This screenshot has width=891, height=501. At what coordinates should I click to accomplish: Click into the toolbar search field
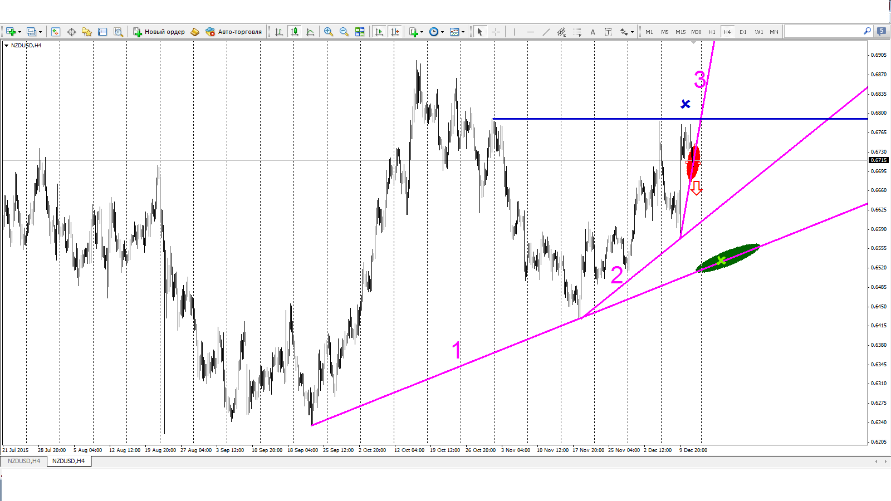[823, 32]
